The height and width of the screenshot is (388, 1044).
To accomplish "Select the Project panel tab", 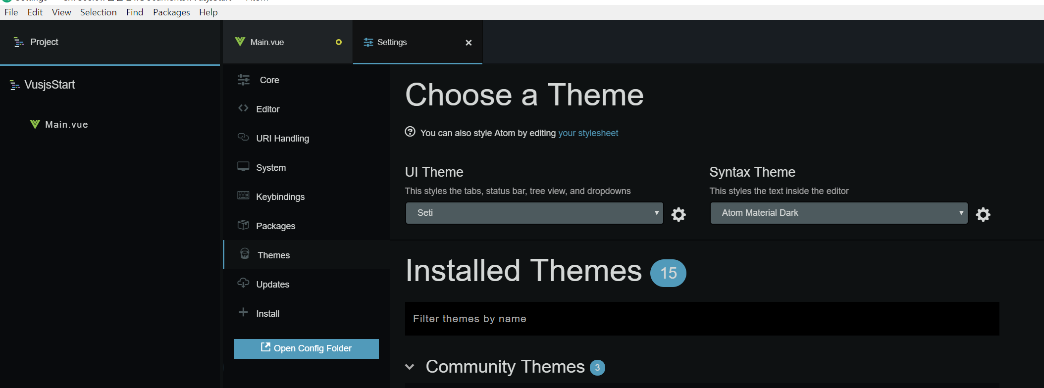I will point(110,42).
